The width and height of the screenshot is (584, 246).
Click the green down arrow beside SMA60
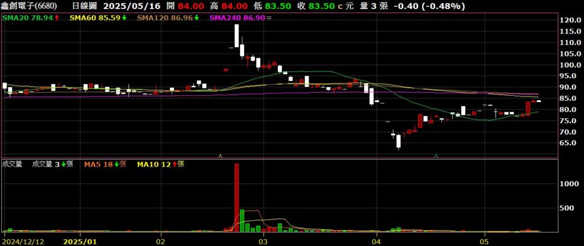(124, 18)
